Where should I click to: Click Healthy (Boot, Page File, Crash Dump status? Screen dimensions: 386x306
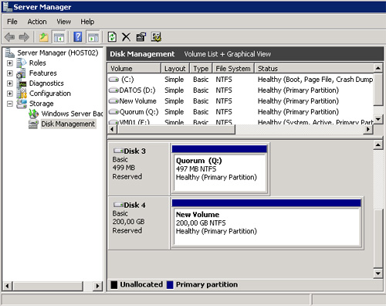click(x=315, y=80)
